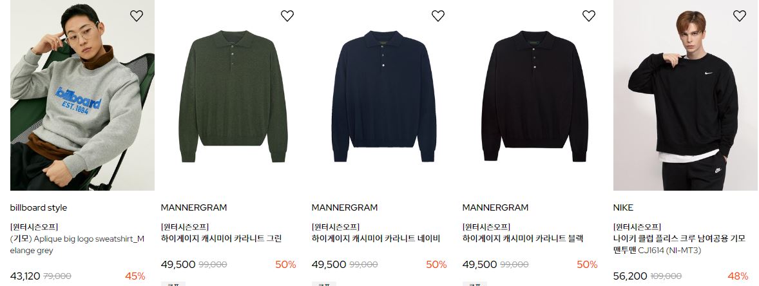759x286 pixels.
Task: Open 하이게이지 캐시미어 카라니트 블랙 title
Action: click(523, 238)
